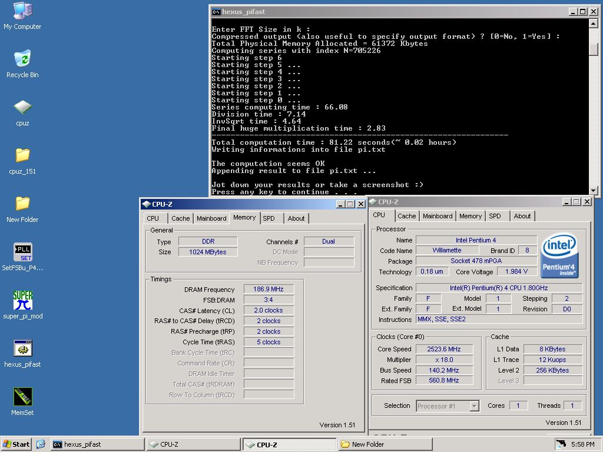The width and height of the screenshot is (603, 452).
Task: Open Mainboard tab in processor CPU-Z window
Action: coord(438,216)
